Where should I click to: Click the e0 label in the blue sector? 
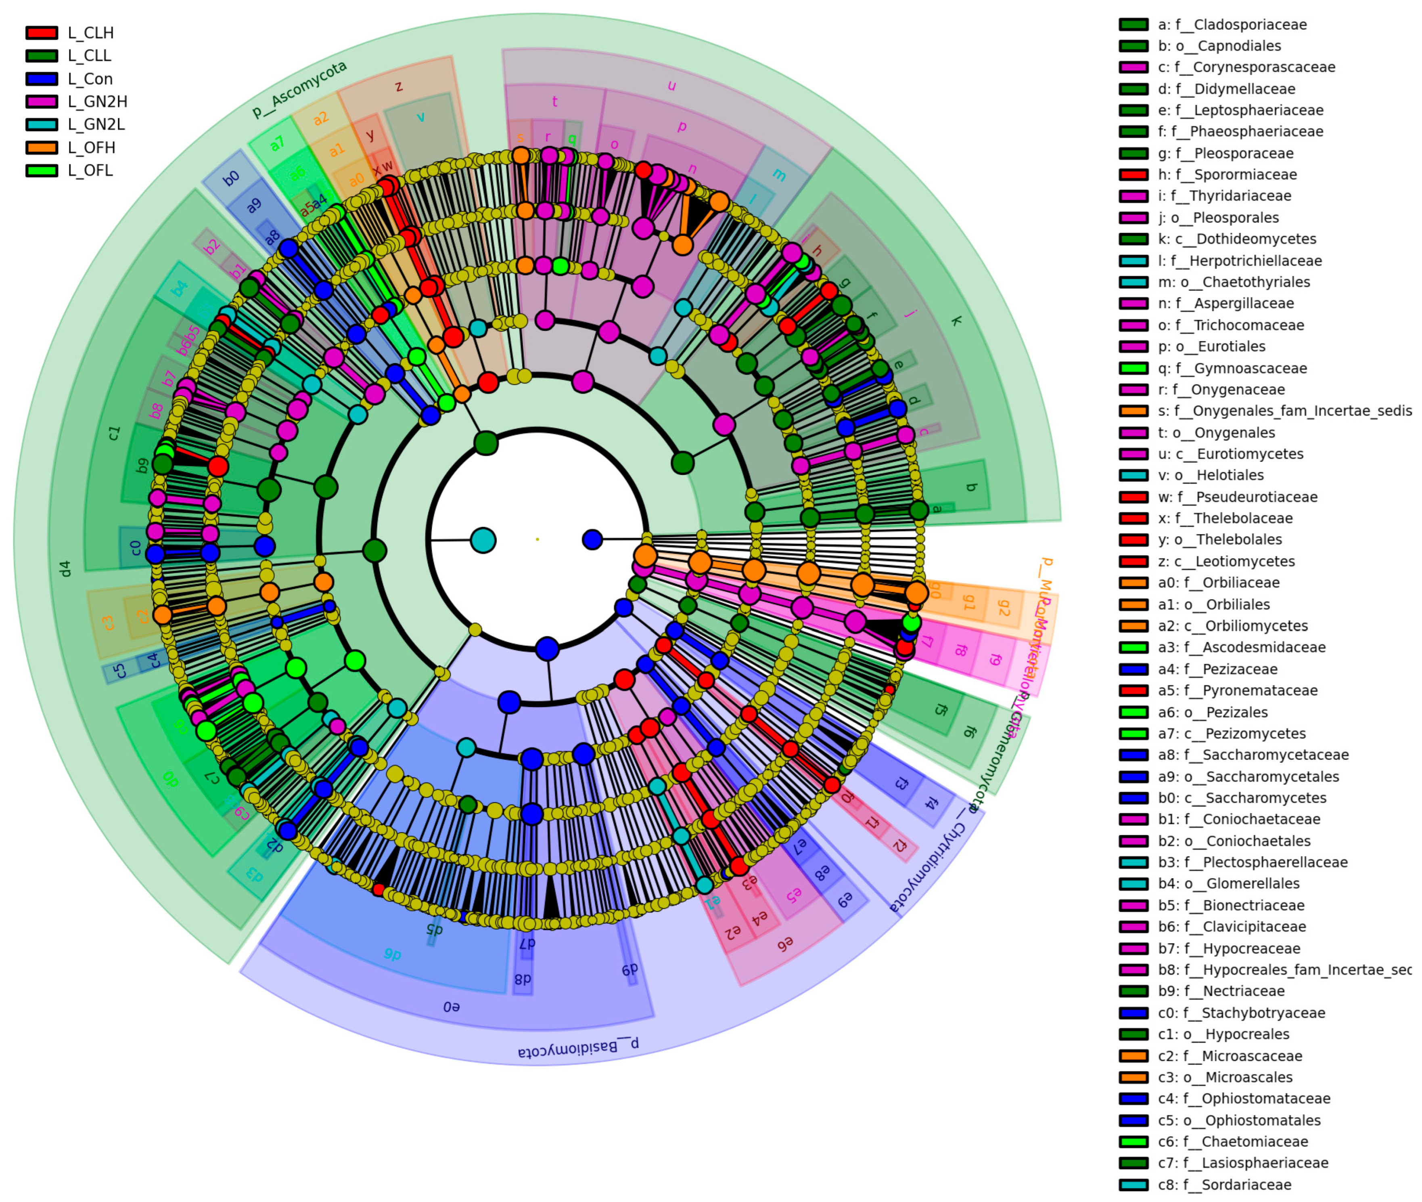pos(452,1007)
